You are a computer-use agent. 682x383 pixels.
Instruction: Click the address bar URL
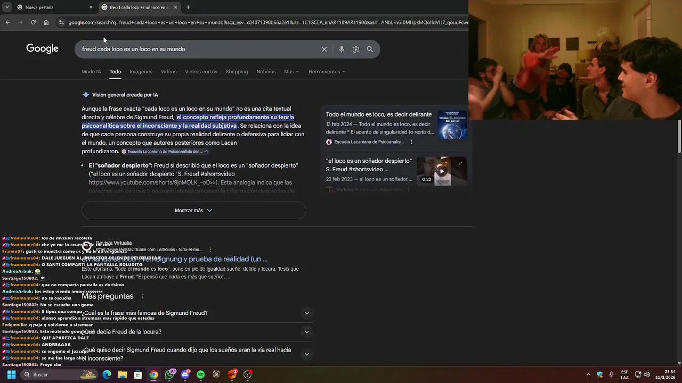pos(268,22)
